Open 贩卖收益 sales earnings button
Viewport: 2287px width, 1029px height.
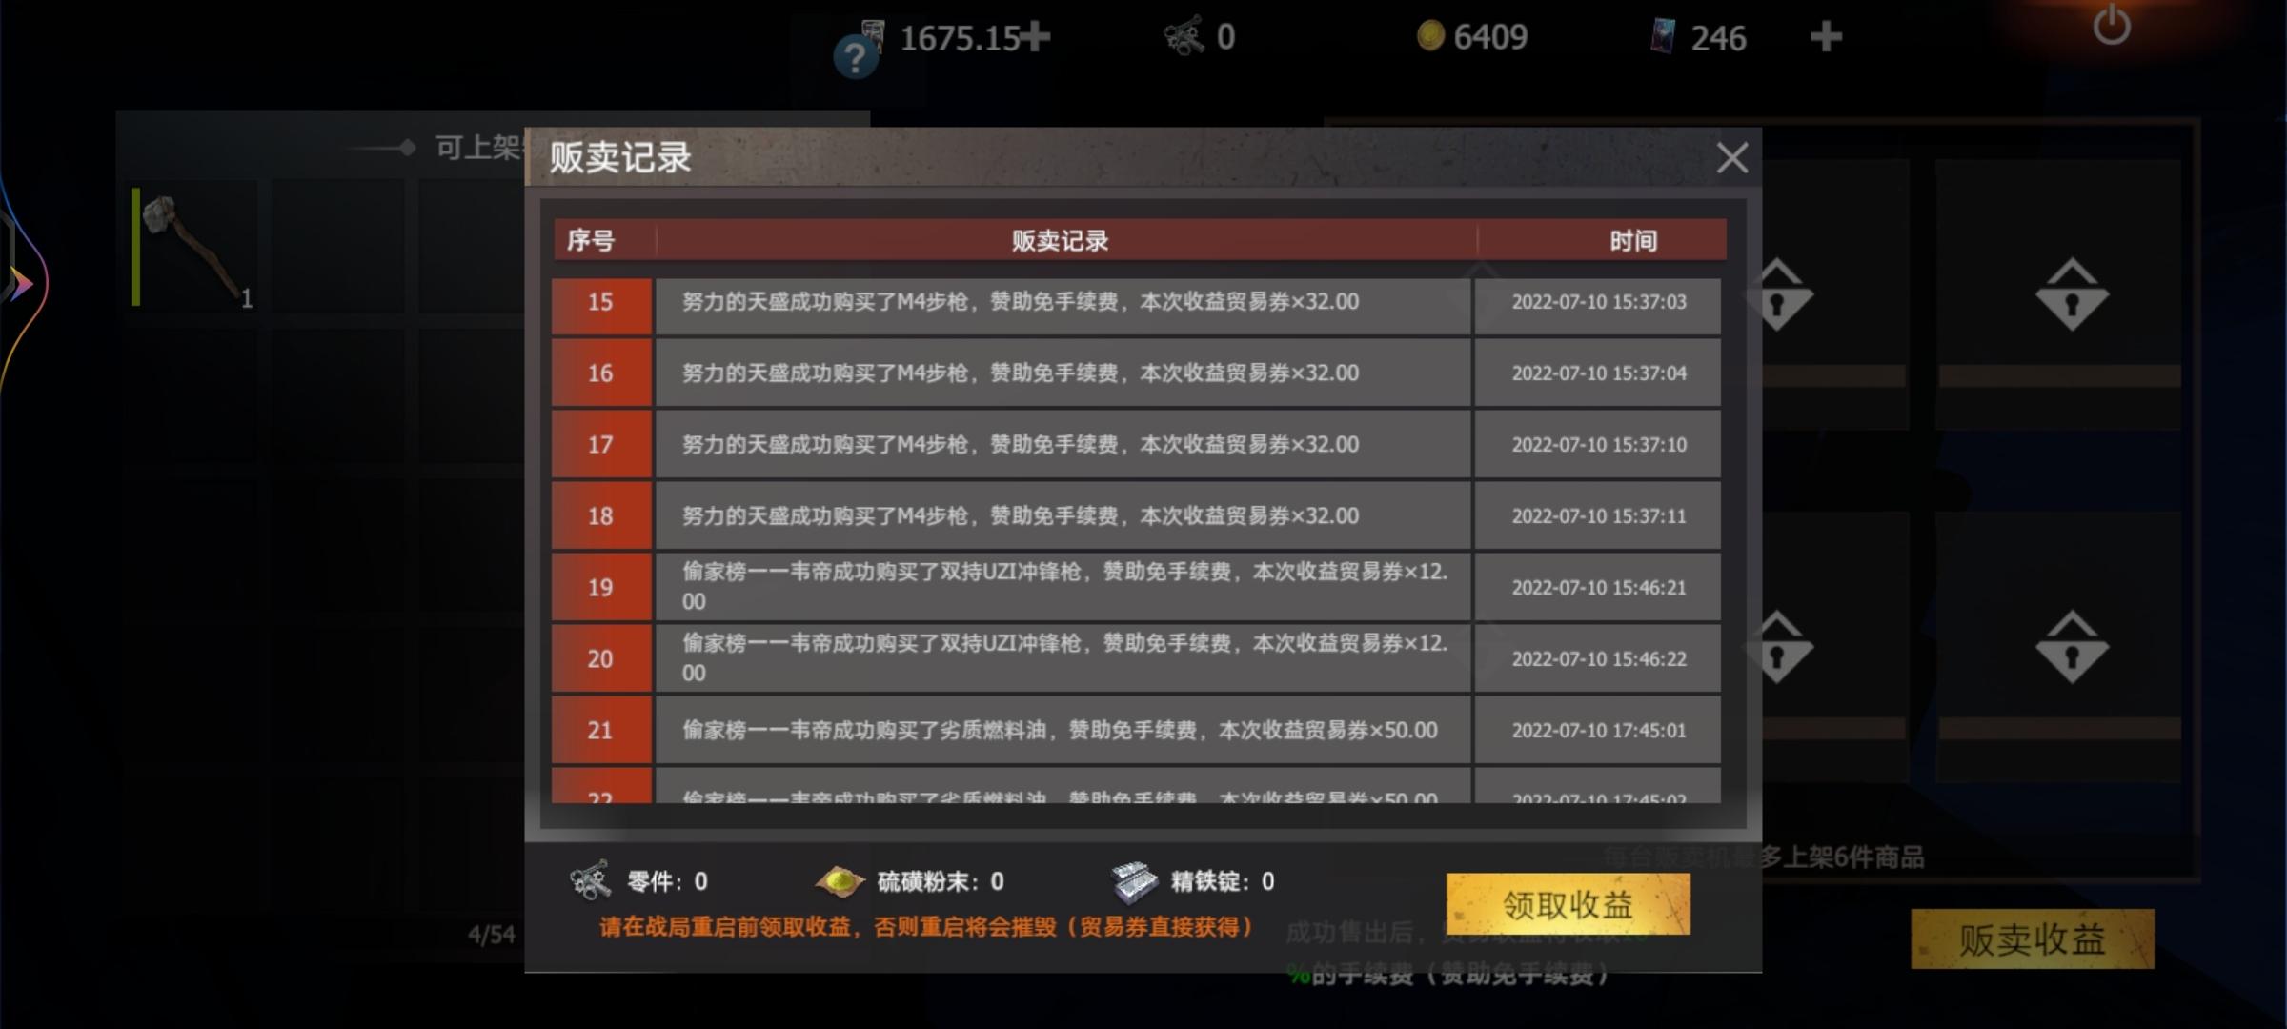(2033, 939)
